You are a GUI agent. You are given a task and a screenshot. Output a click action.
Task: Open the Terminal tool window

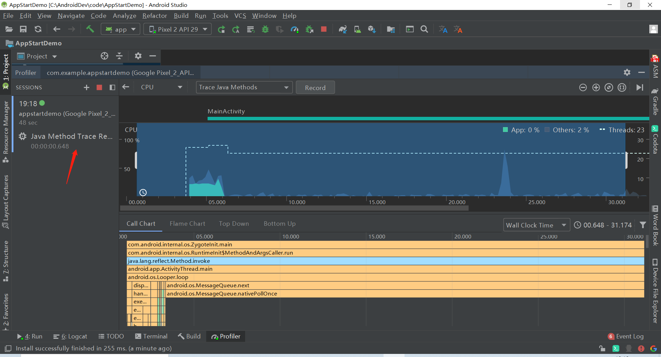pos(151,336)
